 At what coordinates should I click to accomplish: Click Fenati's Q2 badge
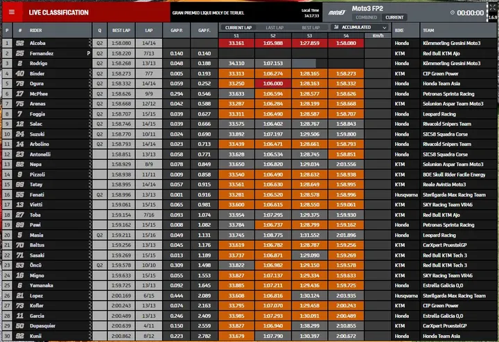[100, 195]
